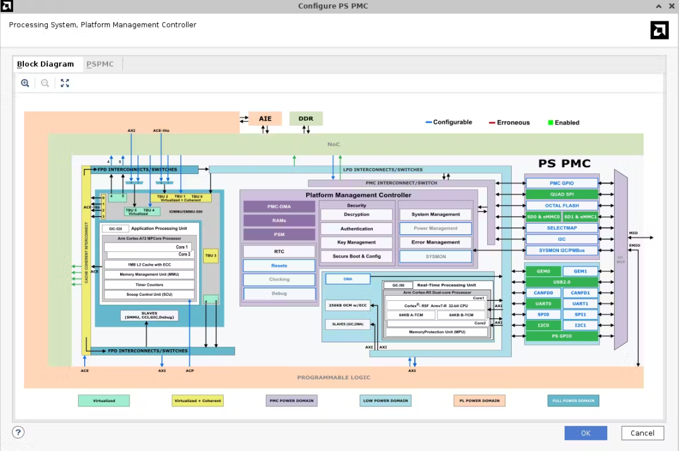Click the zoom in magnifier icon
679x451 pixels.
click(25, 83)
